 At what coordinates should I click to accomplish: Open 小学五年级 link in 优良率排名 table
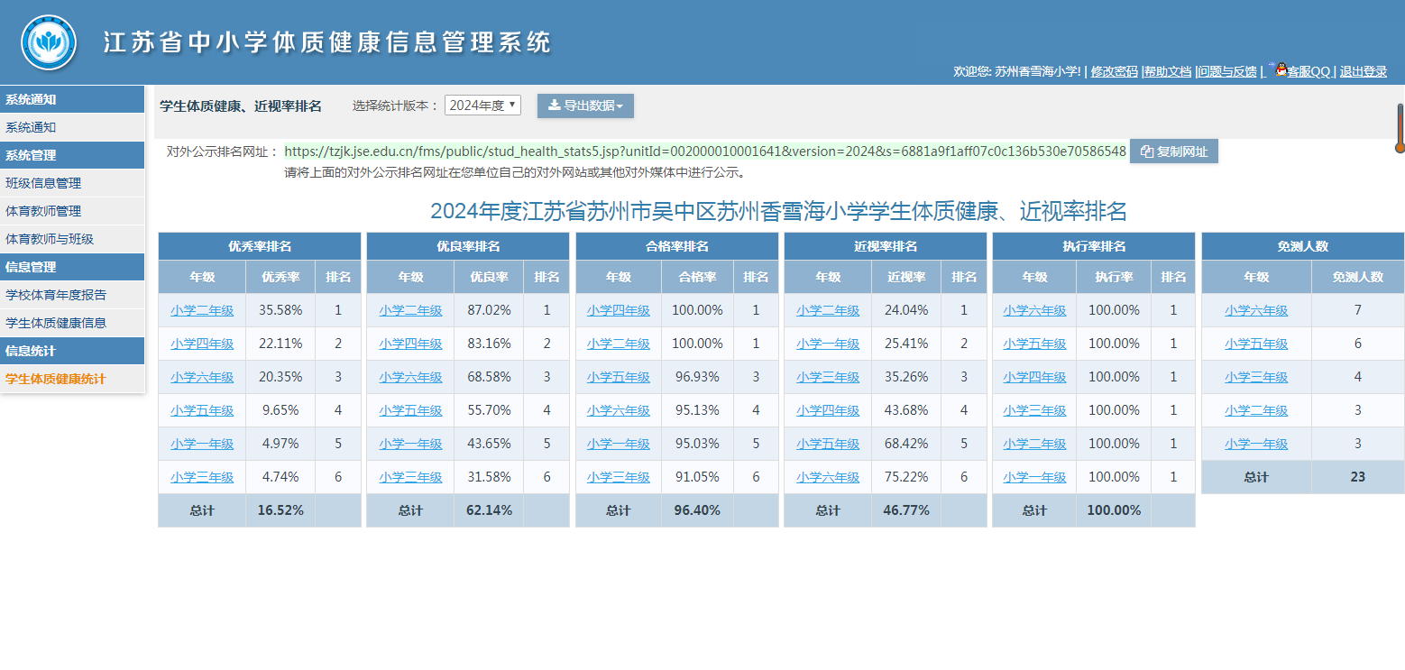(410, 410)
